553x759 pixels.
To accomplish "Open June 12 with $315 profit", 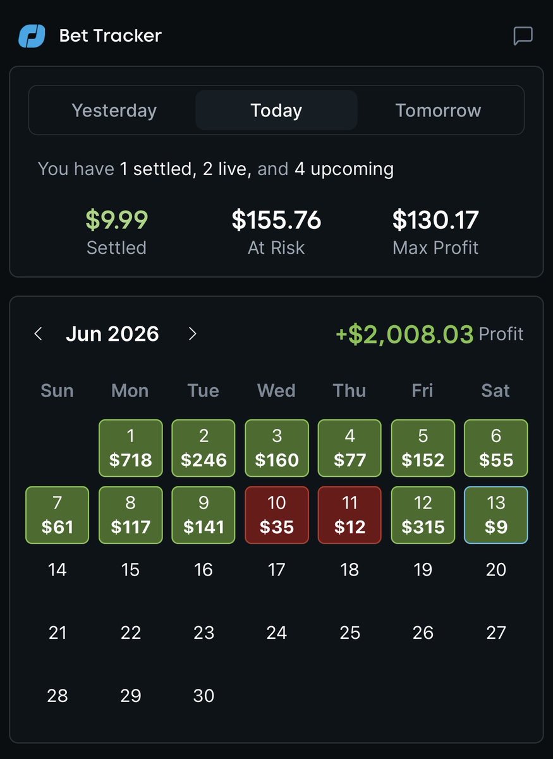I will click(423, 515).
